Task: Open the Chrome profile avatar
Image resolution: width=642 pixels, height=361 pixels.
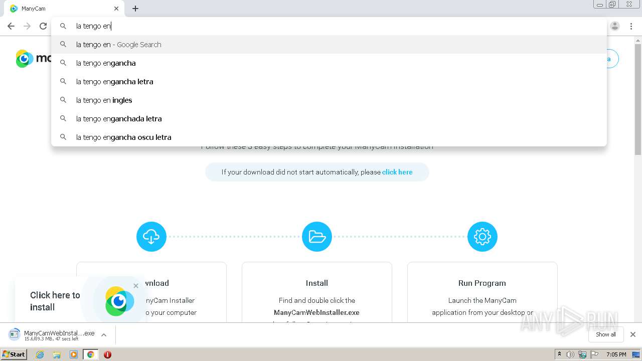Action: click(x=615, y=26)
